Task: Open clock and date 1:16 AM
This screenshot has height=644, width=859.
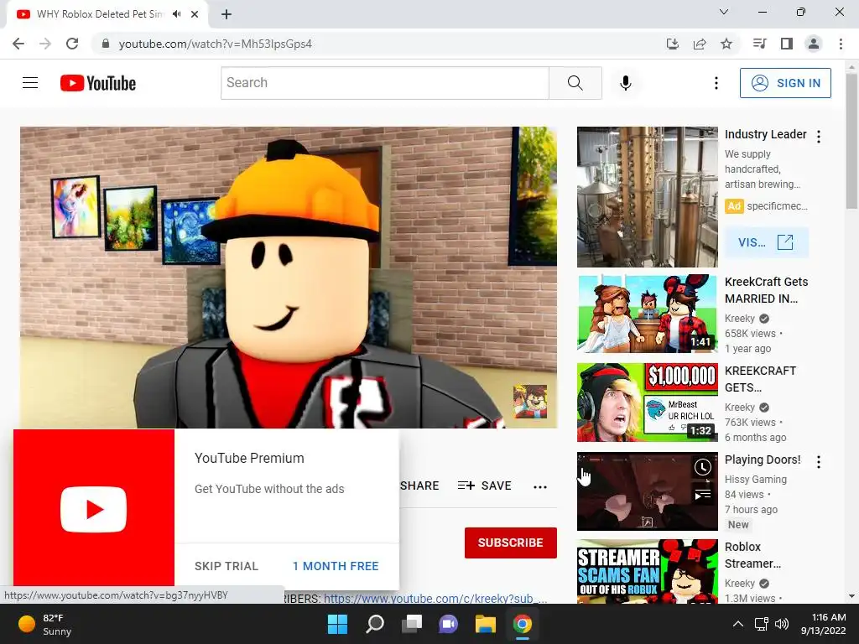Action: pyautogui.click(x=824, y=624)
